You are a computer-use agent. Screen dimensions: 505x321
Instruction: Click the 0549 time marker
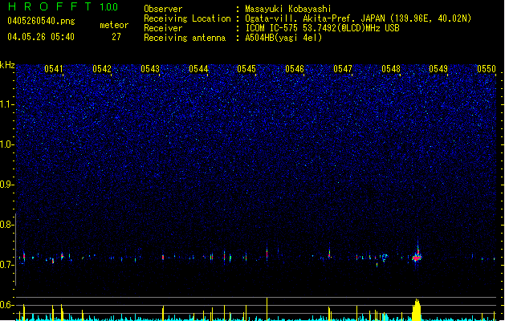(x=438, y=69)
